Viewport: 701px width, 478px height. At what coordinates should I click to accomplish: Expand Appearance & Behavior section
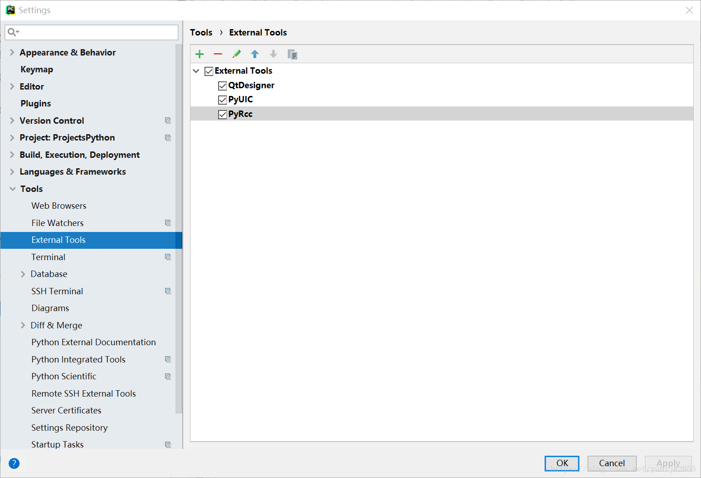tap(12, 52)
